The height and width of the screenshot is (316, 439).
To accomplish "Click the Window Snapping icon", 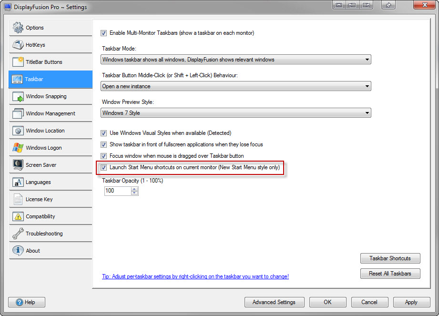I will pyautogui.click(x=18, y=96).
